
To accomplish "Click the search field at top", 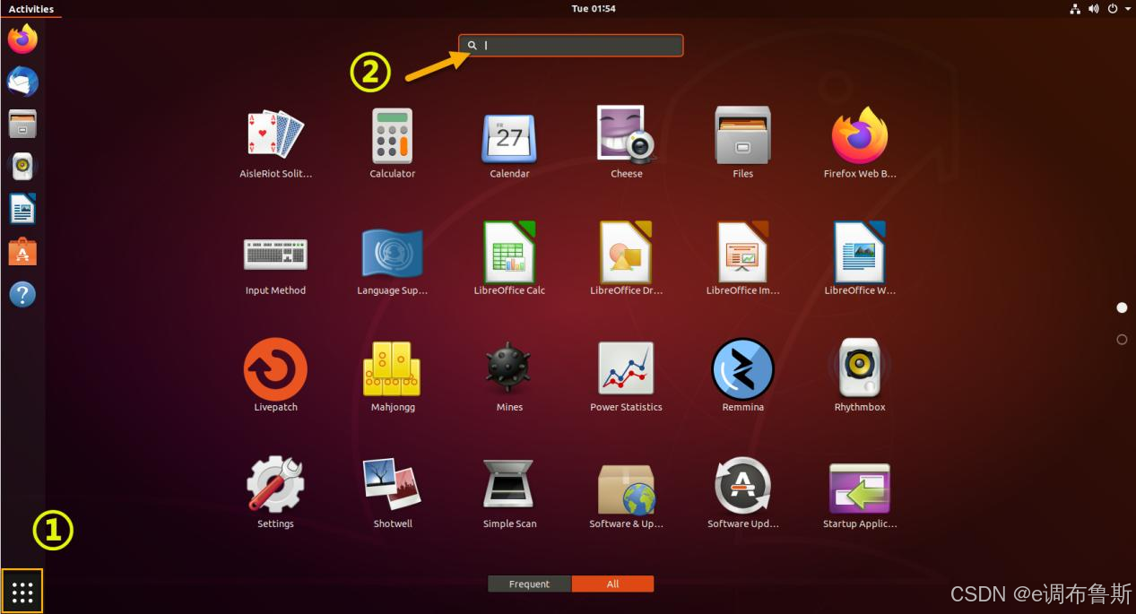I will (571, 45).
